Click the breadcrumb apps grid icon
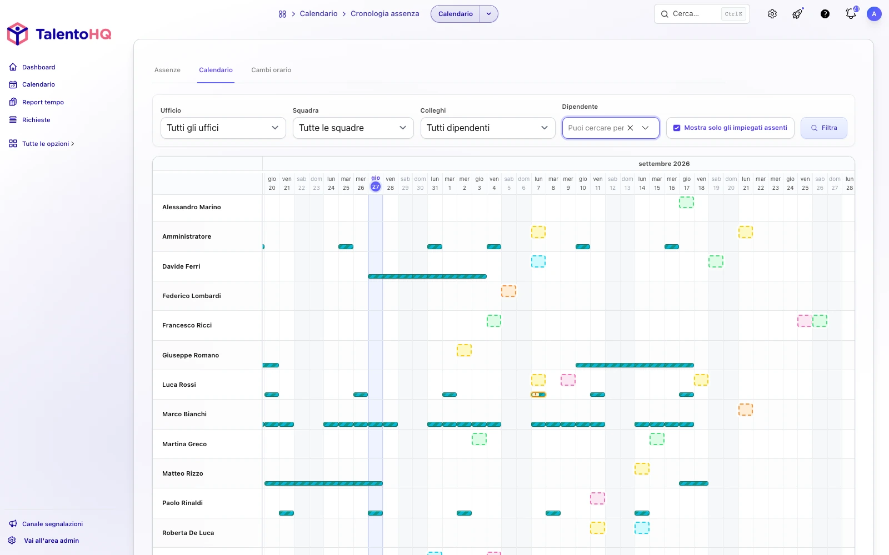Viewport: 889px width, 555px height. point(282,14)
